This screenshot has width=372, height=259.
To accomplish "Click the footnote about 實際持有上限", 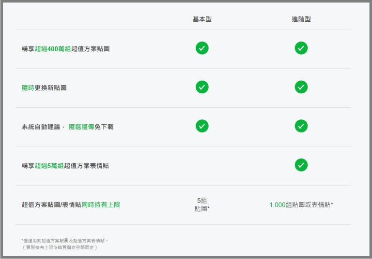I will (x=60, y=247).
